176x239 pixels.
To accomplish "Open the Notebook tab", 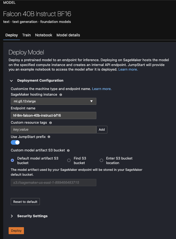I will click(44, 35).
